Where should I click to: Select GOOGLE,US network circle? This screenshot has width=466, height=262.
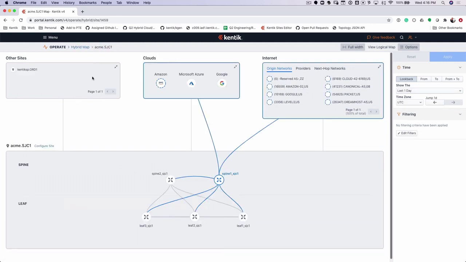pyautogui.click(x=269, y=94)
